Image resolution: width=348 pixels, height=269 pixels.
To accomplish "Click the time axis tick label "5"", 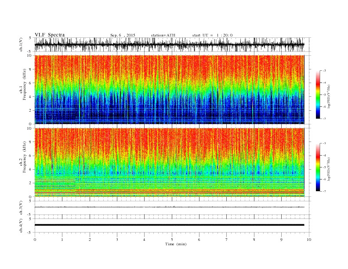I will click(x=172, y=240).
